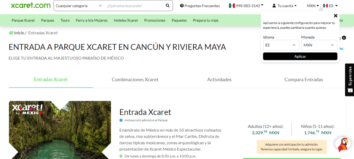Click the child price 1,746.74 MXN

tap(318, 133)
